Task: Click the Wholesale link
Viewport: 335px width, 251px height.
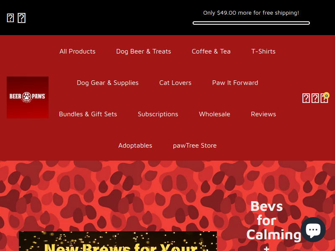Action: point(214,114)
